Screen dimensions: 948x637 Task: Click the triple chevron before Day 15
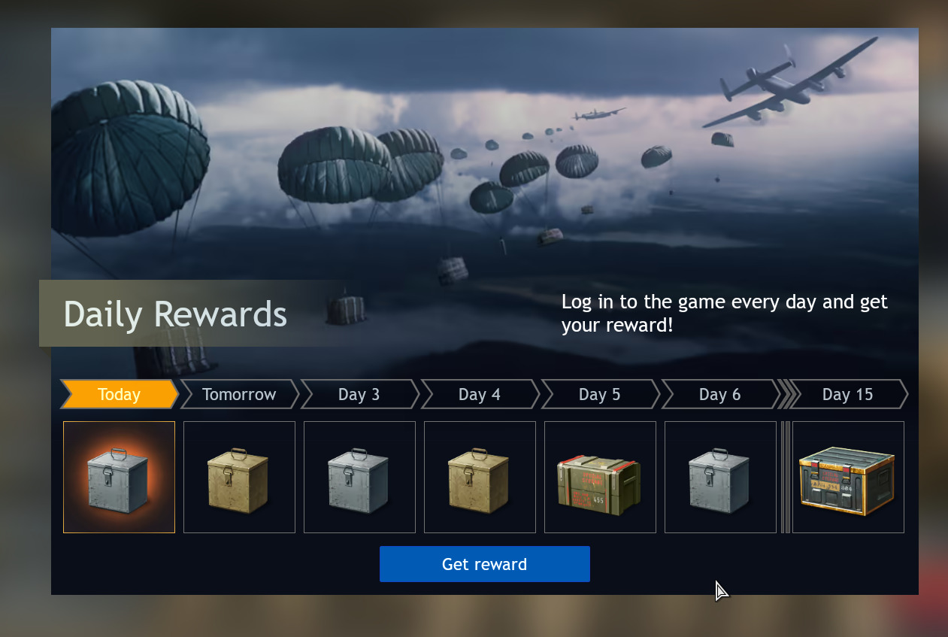pyautogui.click(x=786, y=394)
